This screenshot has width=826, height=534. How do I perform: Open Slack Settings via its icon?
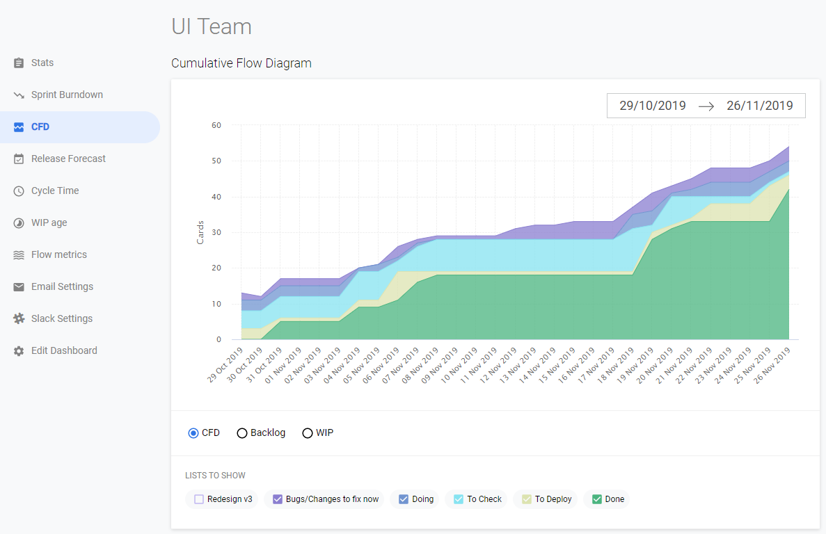(x=19, y=318)
